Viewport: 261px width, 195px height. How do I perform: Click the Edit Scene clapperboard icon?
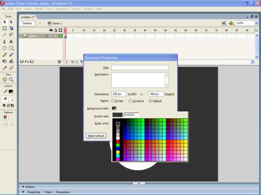[224, 23]
